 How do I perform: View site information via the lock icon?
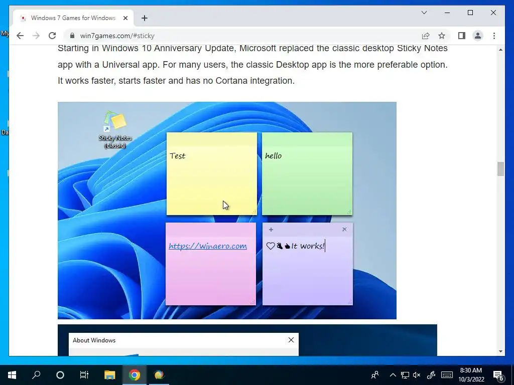coord(72,36)
